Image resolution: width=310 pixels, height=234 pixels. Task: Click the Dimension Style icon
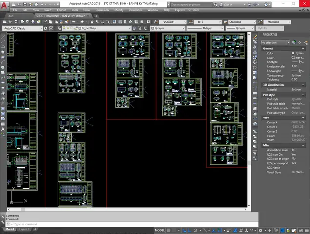click(191, 22)
